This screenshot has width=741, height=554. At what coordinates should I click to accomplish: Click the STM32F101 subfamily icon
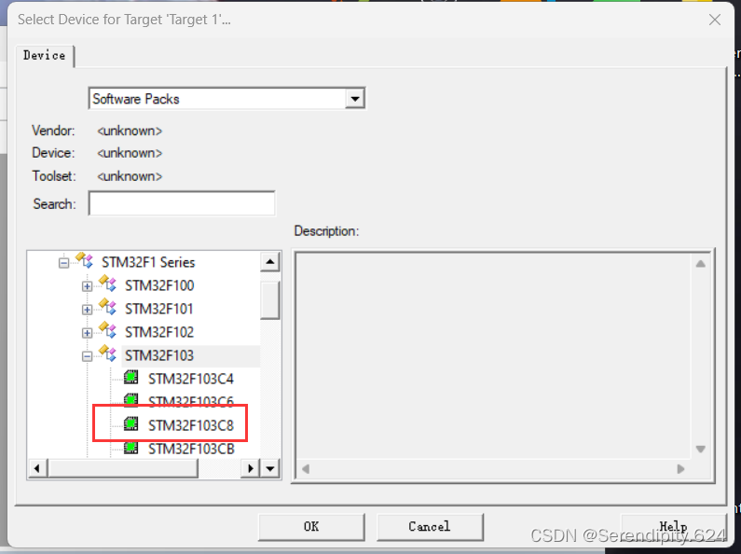point(108,307)
